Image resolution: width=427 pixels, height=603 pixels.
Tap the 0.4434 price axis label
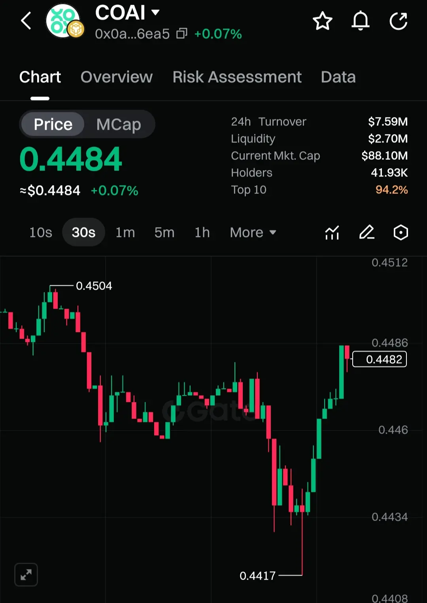pyautogui.click(x=389, y=517)
